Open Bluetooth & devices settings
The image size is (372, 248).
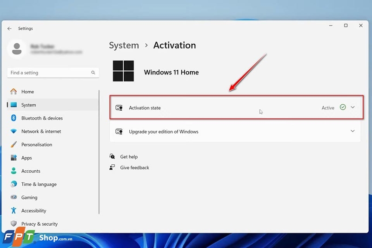(x=53, y=118)
